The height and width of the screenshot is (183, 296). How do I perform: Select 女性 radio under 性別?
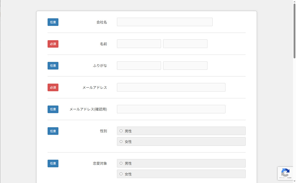tap(121, 141)
